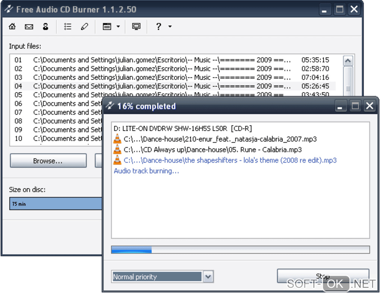Close the Free Audio CD Burner window
The width and height of the screenshot is (380, 293).
click(354, 9)
